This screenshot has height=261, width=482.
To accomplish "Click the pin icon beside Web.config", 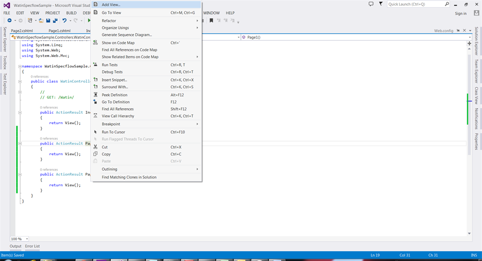I will click(458, 31).
